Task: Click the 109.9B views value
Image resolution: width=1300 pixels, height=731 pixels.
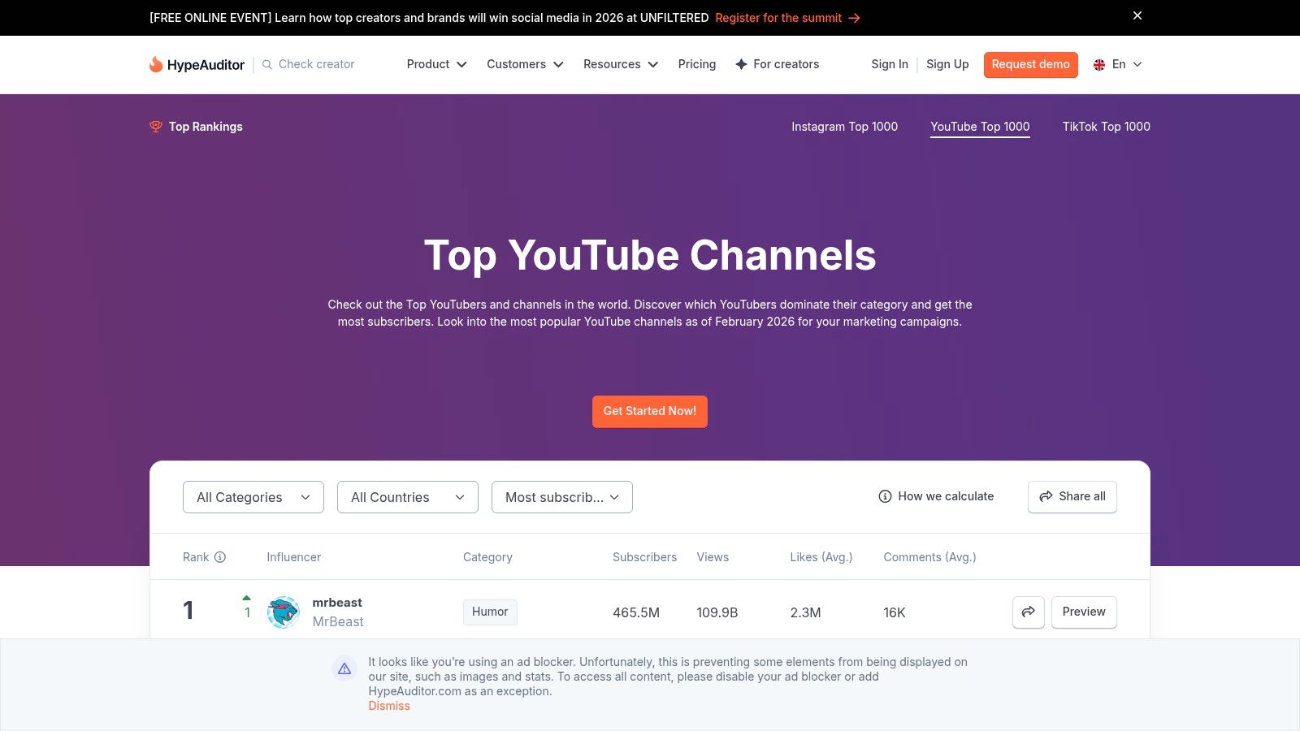Action: tap(717, 612)
